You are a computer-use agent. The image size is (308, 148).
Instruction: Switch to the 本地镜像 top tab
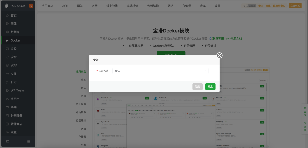[133, 6]
